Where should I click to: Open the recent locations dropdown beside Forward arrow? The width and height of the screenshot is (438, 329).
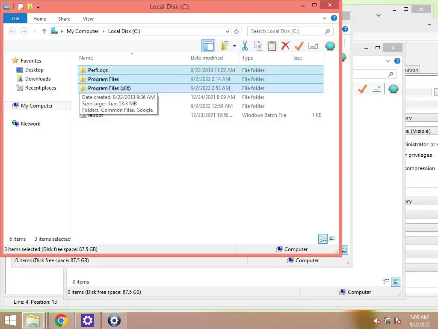point(34,31)
